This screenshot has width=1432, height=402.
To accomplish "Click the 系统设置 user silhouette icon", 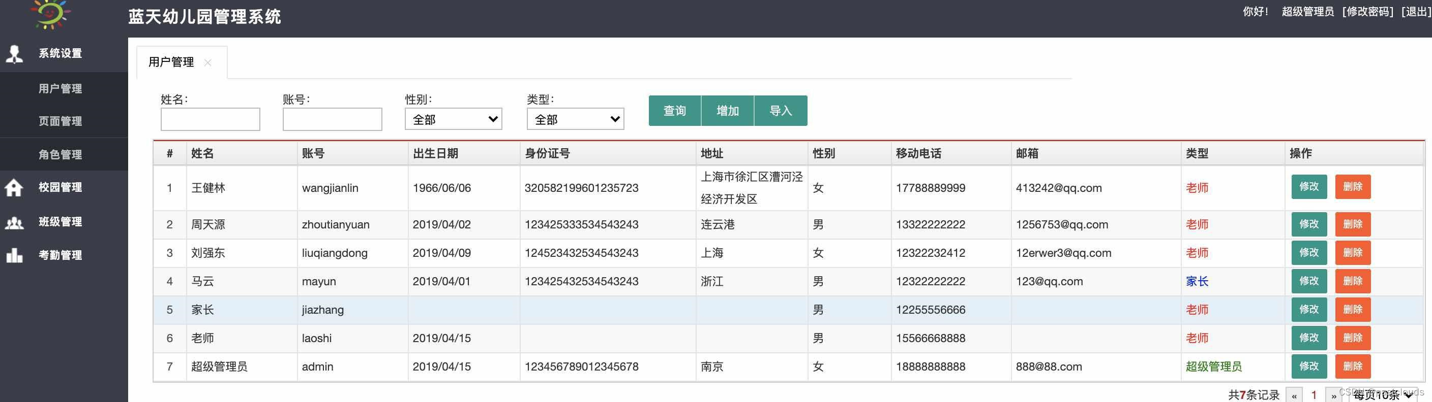I will 14,54.
